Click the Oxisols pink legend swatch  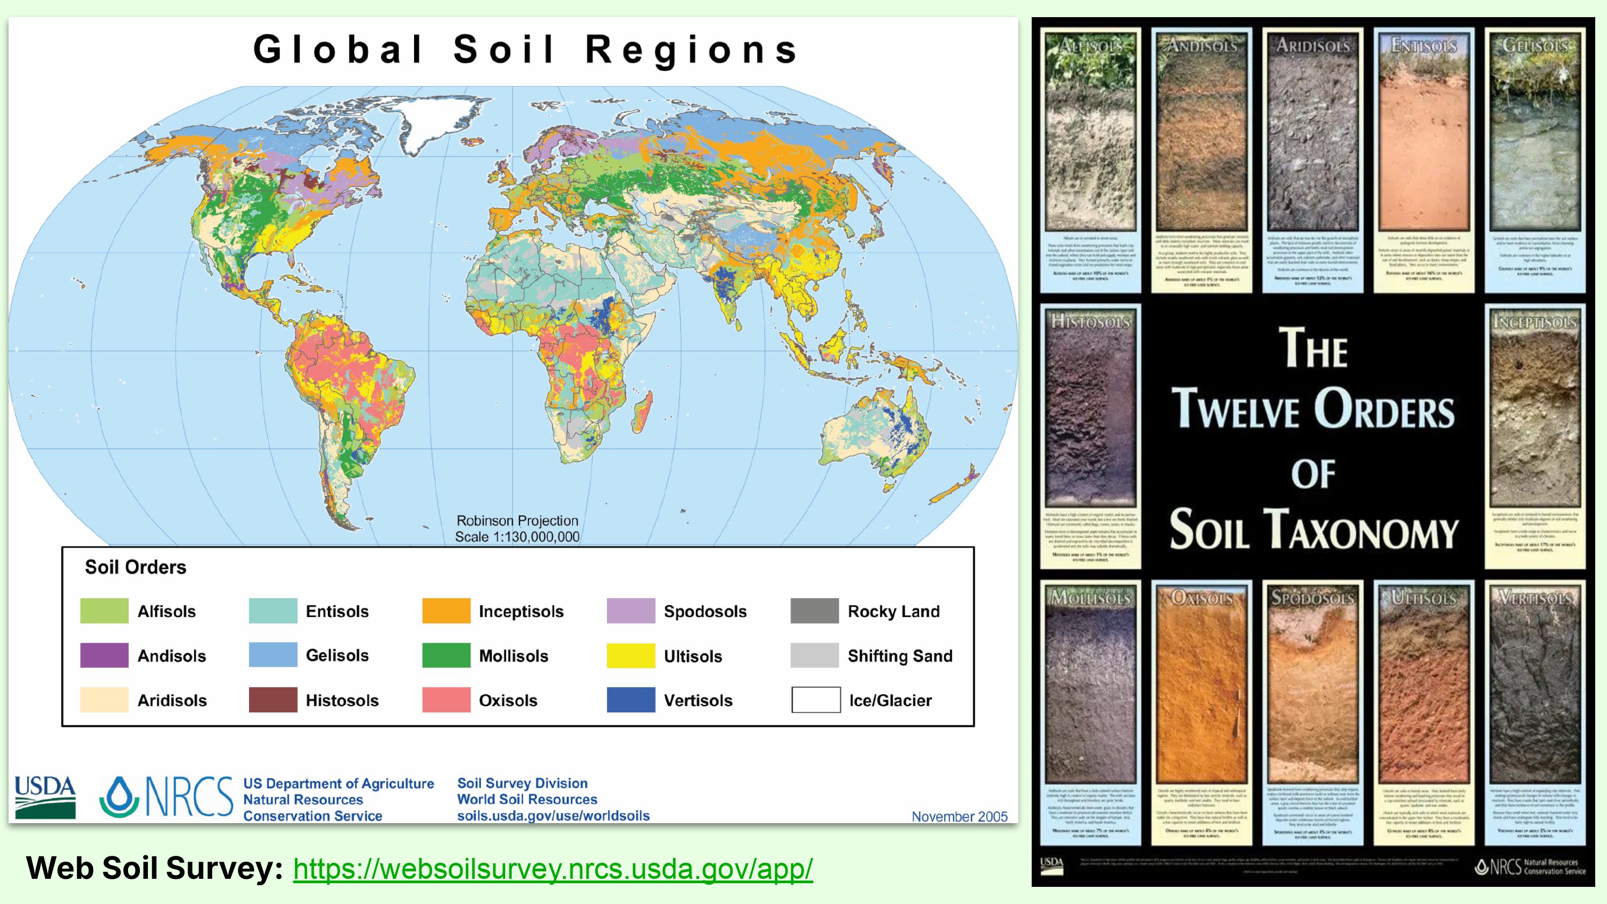(446, 700)
